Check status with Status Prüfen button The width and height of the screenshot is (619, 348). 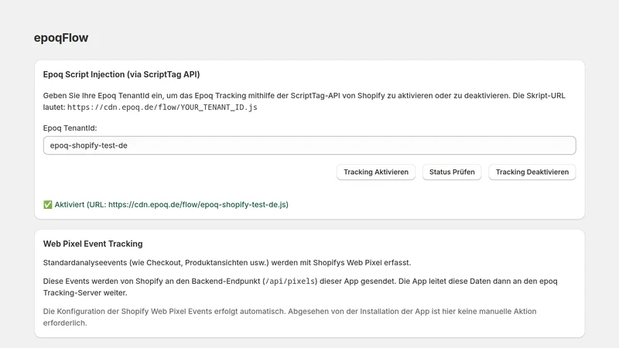pos(452,172)
